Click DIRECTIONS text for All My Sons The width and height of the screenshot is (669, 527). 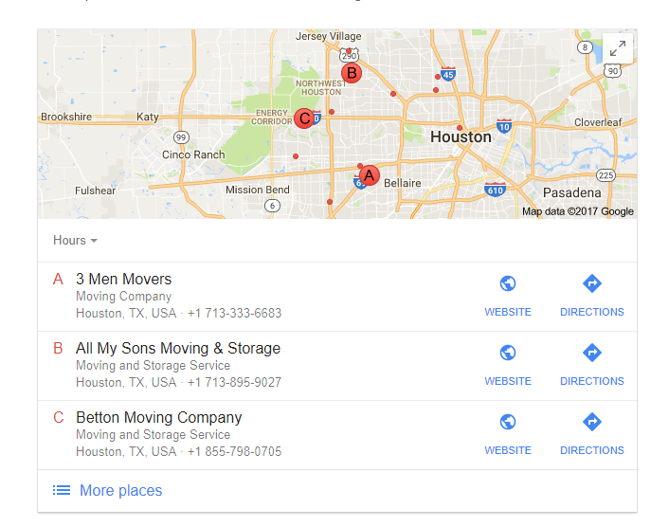pos(592,381)
